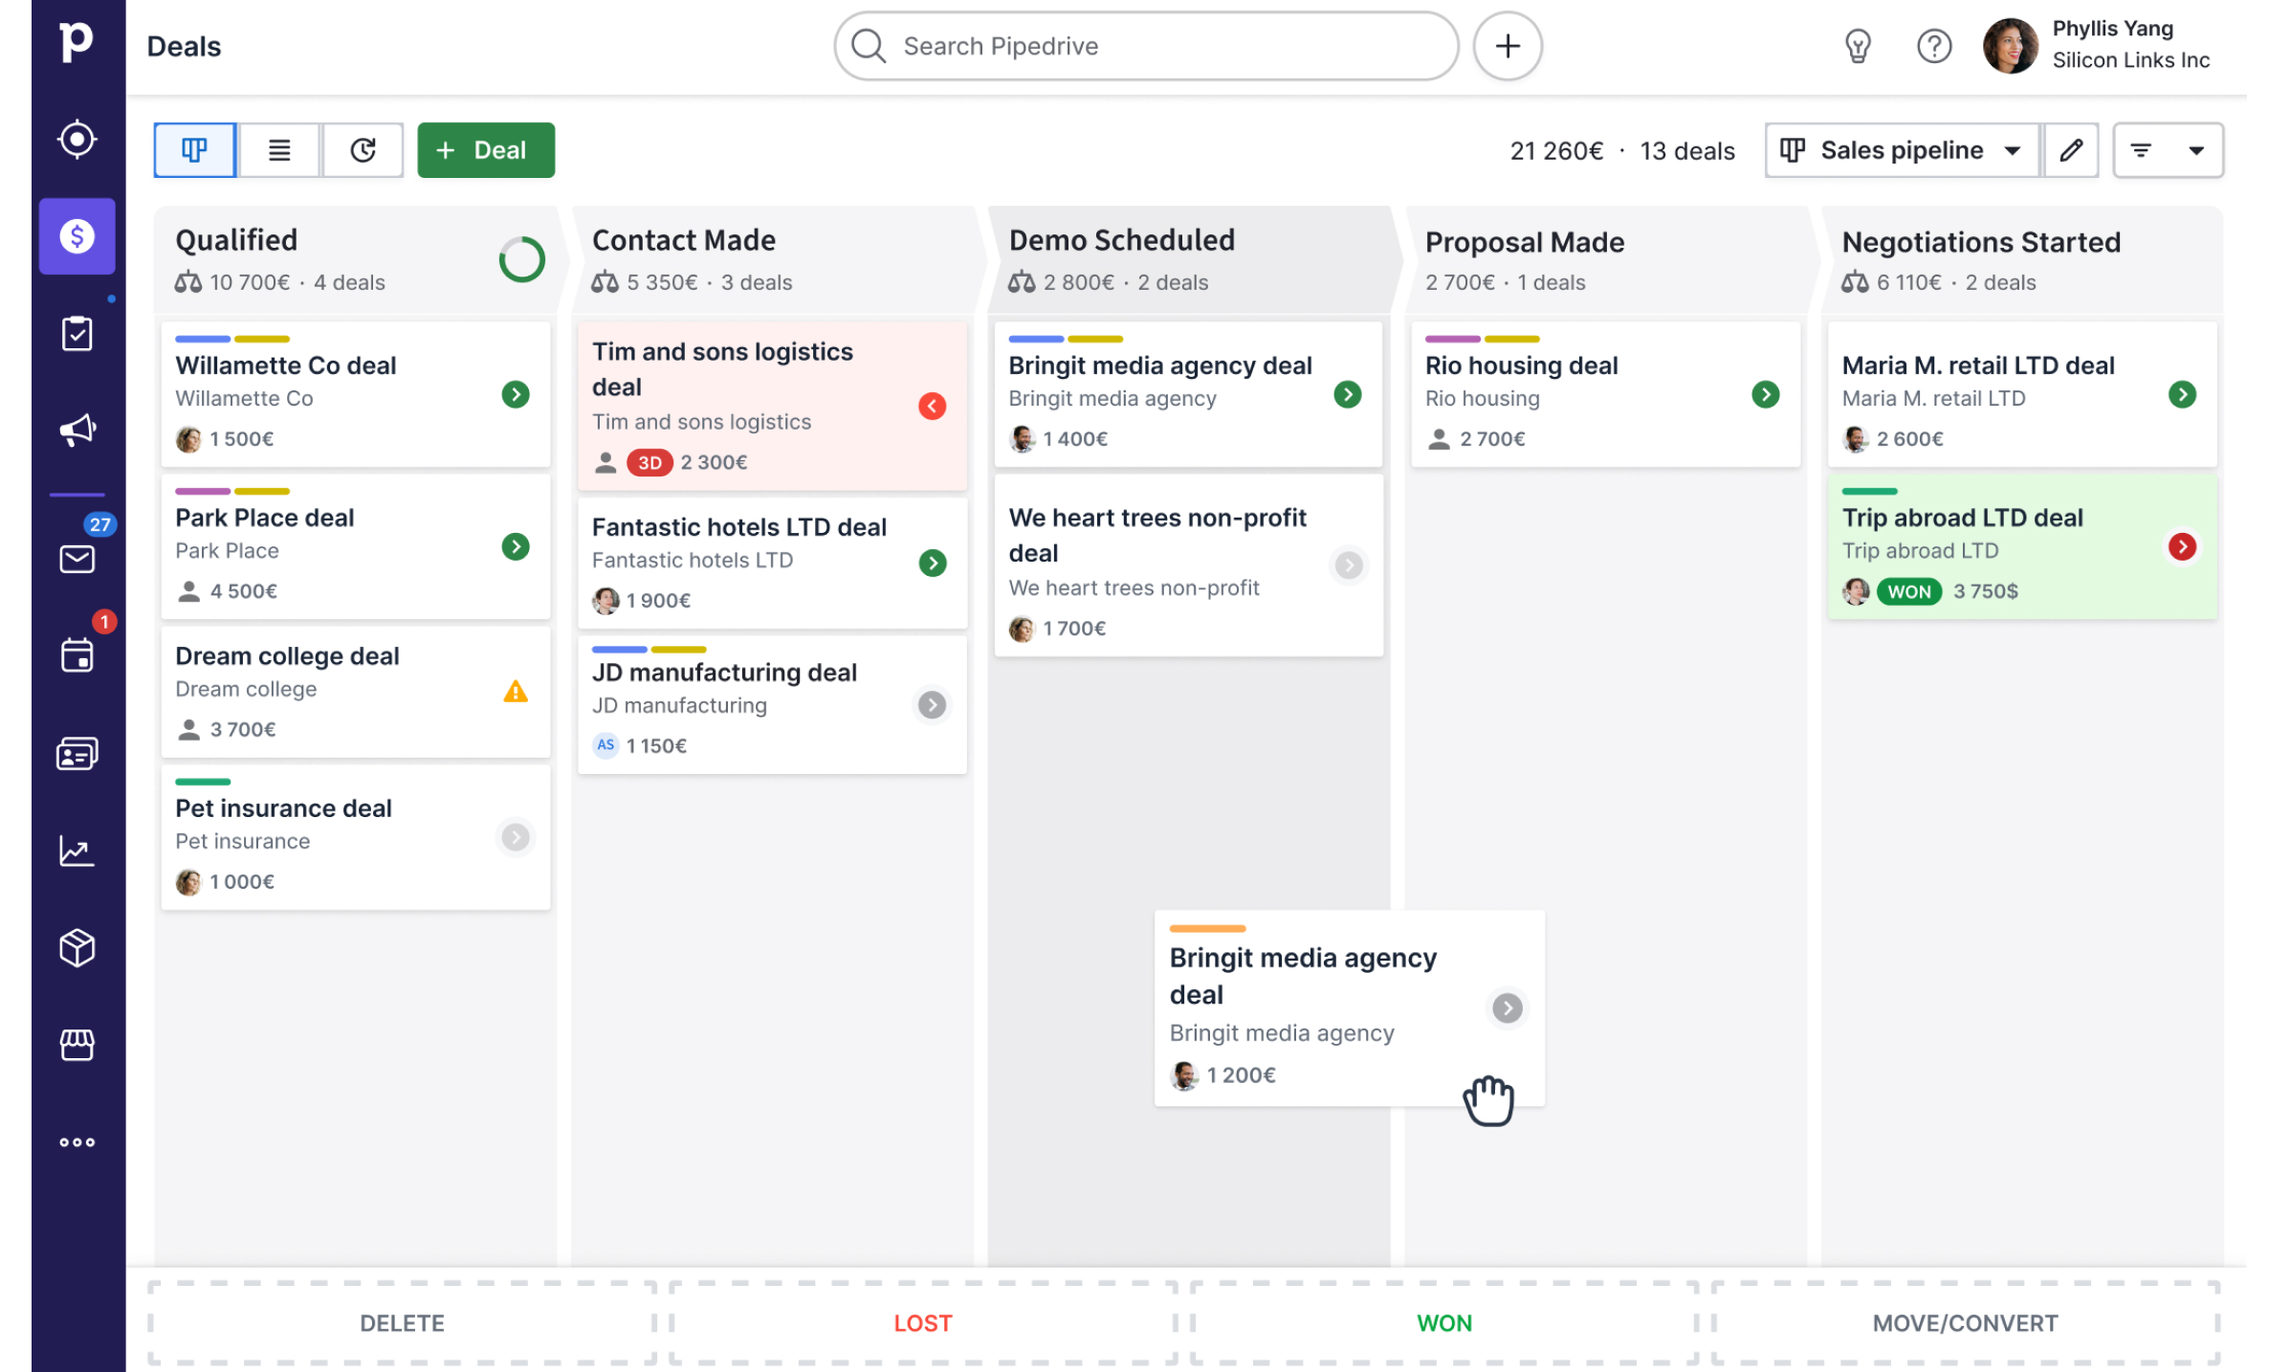Open Willamette Co deal title
The image size is (2290, 1372).
click(x=285, y=365)
